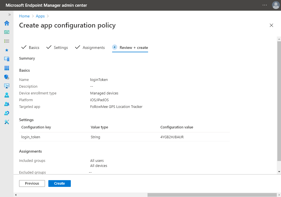Image resolution: width=281 pixels, height=197 pixels.
Task: Click the vertical scrollbar thumb
Action: (x=279, y=101)
